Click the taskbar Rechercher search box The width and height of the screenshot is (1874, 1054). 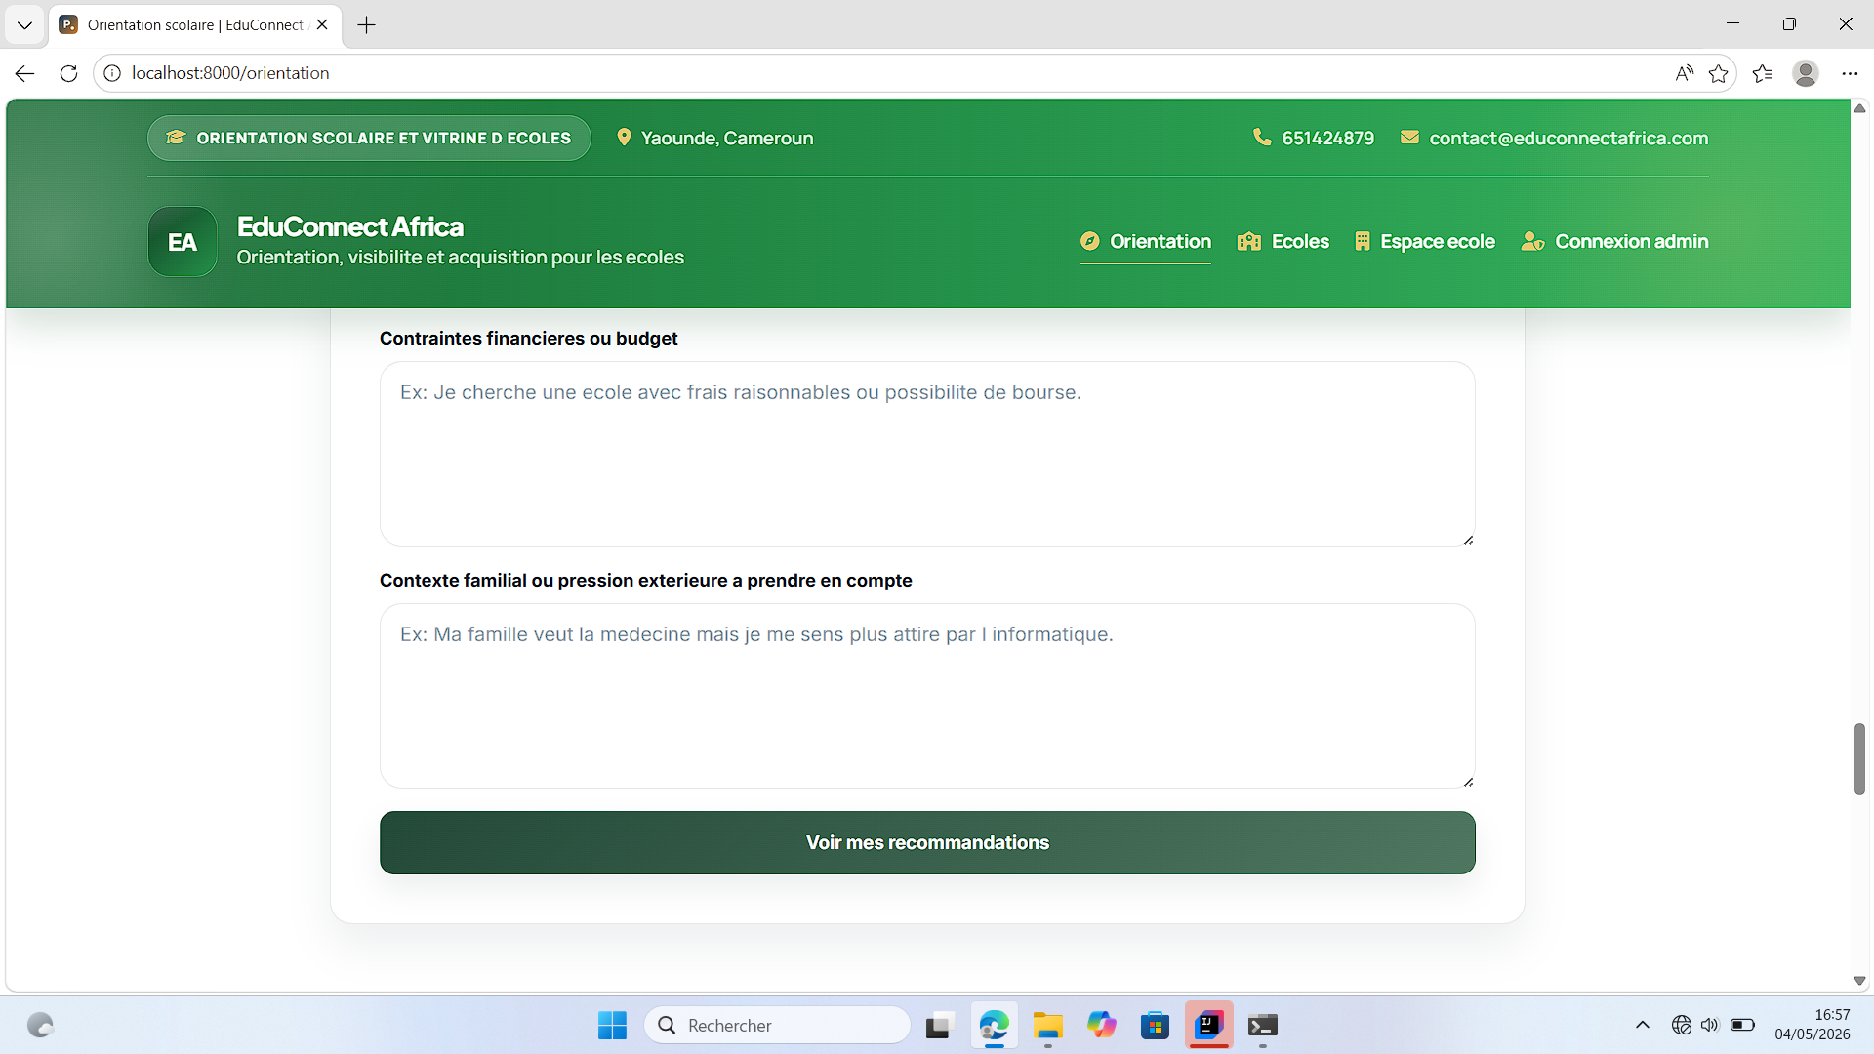point(777,1025)
